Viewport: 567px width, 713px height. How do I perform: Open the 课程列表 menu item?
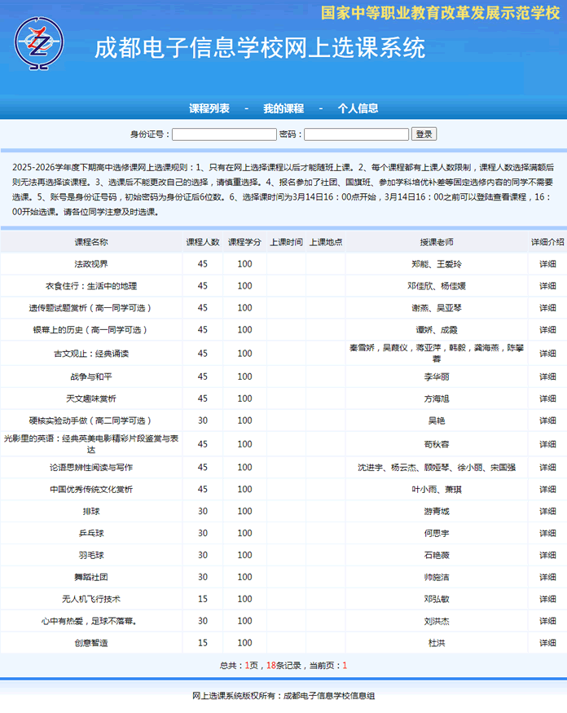tap(209, 108)
